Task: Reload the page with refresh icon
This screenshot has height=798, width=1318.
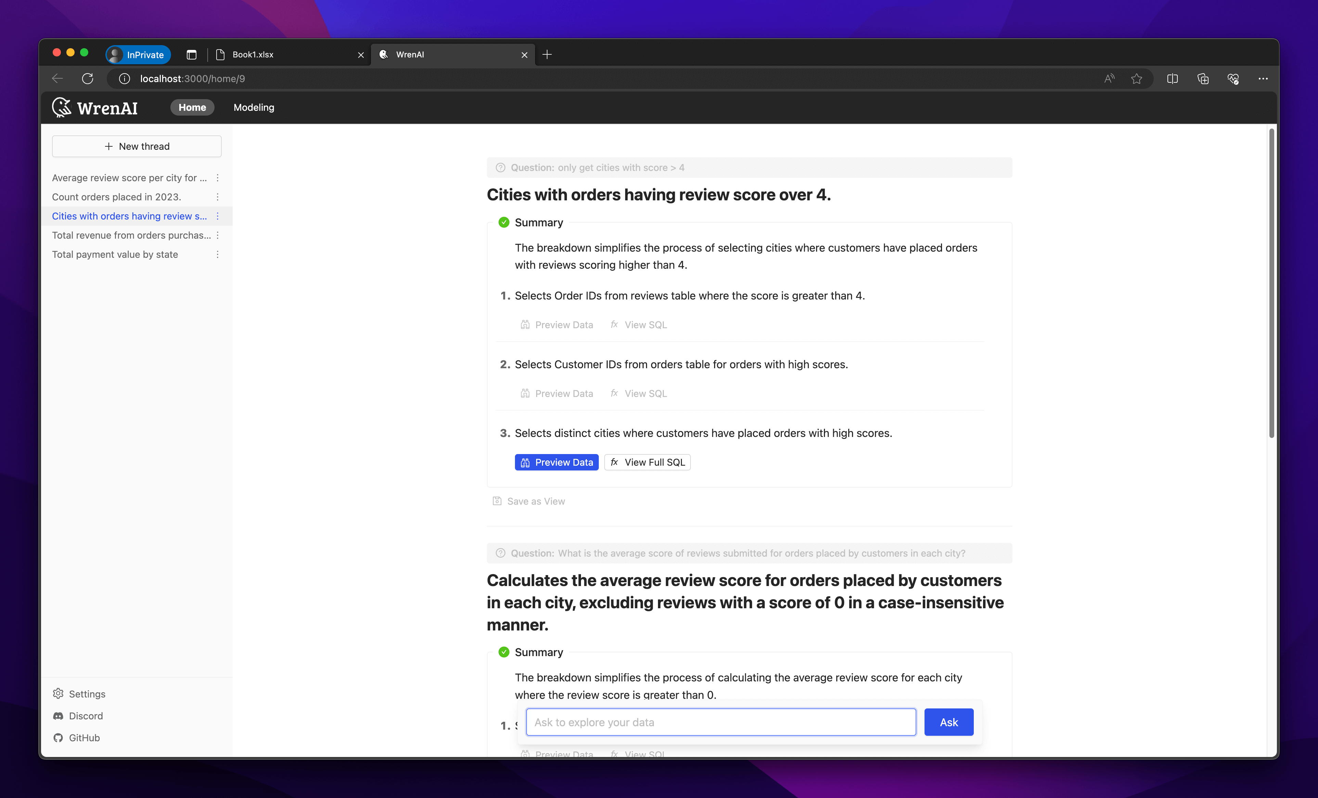Action: point(88,79)
